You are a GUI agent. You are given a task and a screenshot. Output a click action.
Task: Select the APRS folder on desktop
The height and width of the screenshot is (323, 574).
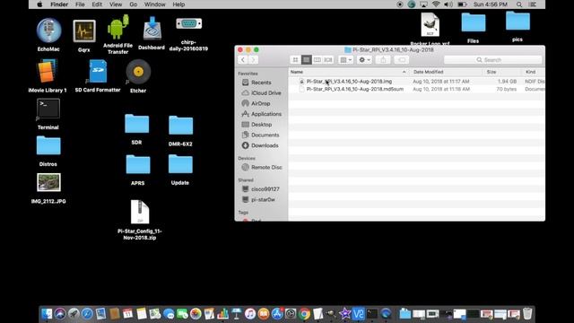coord(138,164)
